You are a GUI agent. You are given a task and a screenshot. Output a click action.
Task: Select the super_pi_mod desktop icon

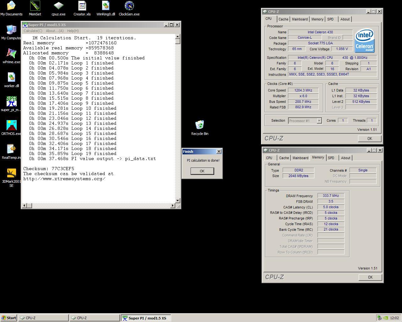coord(11,104)
